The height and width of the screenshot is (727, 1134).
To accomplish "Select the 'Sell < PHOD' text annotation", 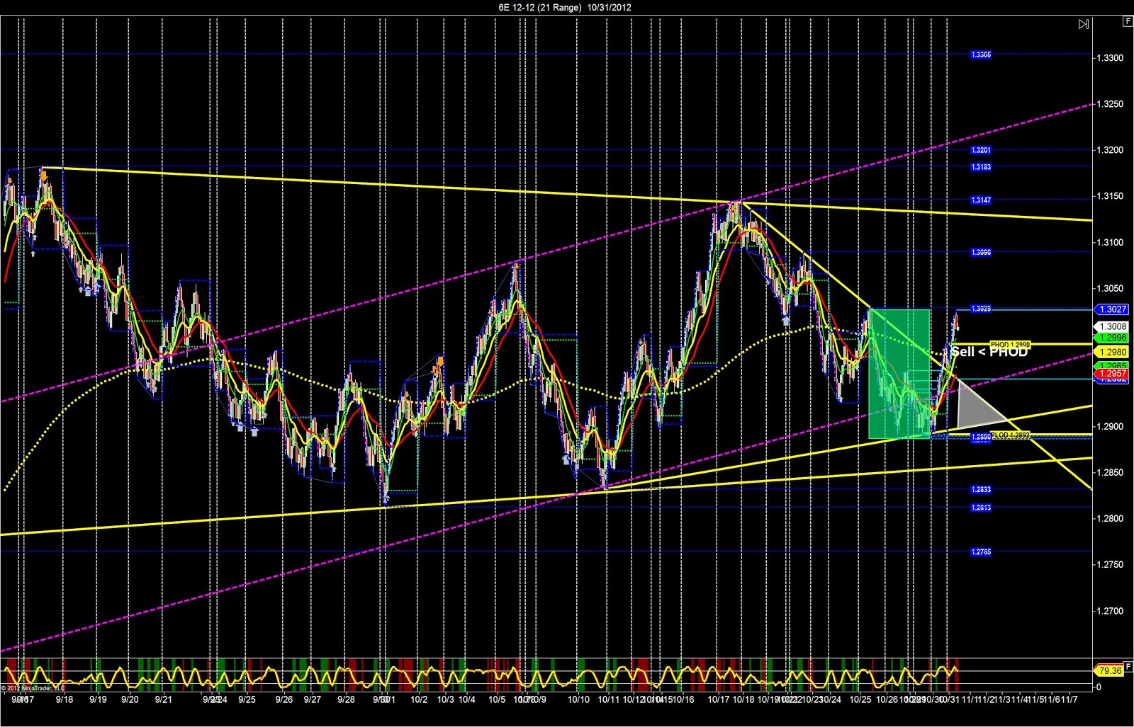I will [x=989, y=352].
